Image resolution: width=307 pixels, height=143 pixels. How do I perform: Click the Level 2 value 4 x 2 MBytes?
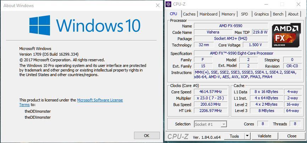coord(267,104)
